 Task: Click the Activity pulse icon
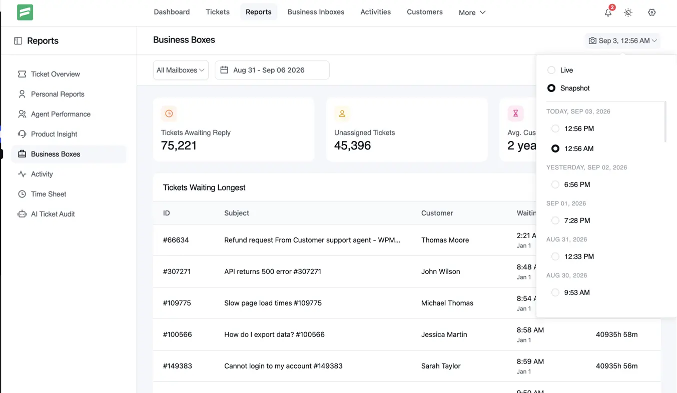click(x=22, y=174)
